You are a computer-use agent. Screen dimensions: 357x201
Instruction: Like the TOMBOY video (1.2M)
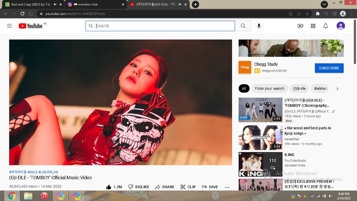(114, 187)
